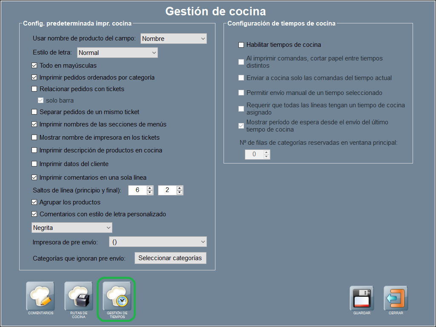Expand Impresora de pre envío dropdown

click(158, 242)
